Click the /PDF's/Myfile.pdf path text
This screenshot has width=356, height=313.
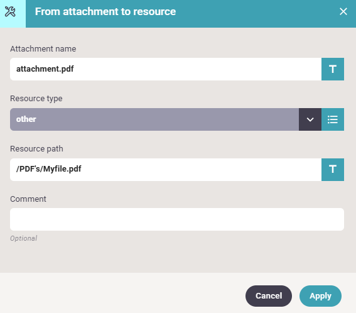[x=48, y=169]
